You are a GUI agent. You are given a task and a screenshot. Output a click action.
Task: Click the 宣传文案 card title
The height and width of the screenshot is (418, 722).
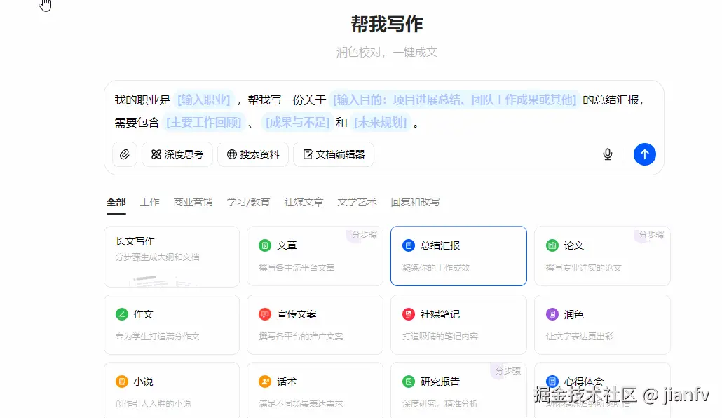(297, 314)
